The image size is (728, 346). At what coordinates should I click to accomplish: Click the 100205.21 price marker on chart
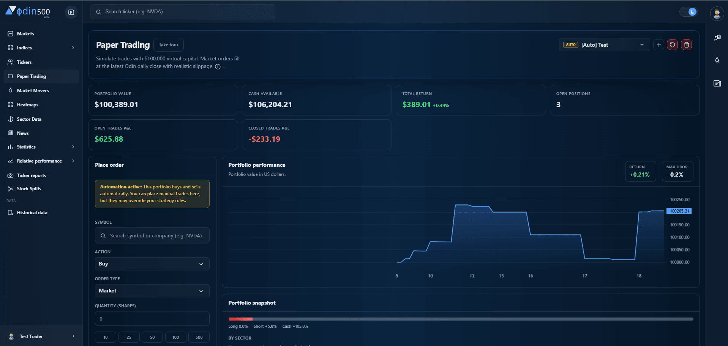679,211
